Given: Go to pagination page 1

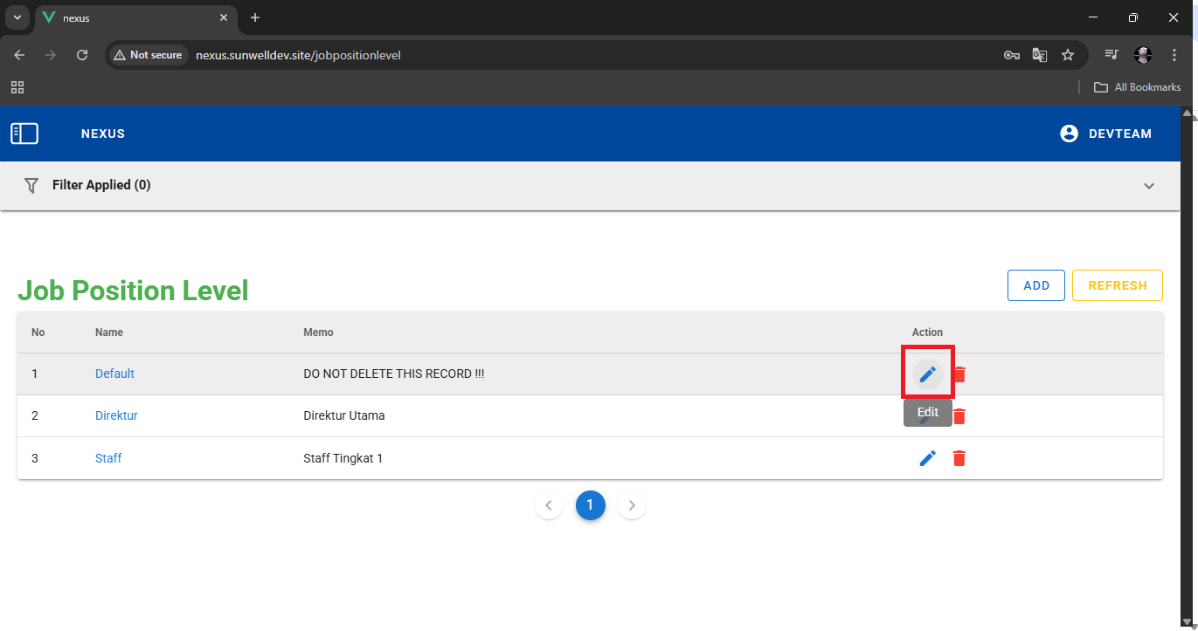Looking at the screenshot, I should pyautogui.click(x=590, y=505).
